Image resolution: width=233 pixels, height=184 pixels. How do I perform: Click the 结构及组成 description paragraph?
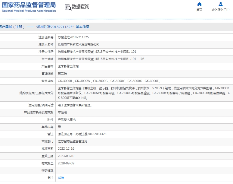pos(144,93)
